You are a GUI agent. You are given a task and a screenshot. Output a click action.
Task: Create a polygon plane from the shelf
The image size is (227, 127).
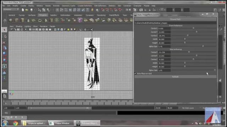[x=34, y=20]
